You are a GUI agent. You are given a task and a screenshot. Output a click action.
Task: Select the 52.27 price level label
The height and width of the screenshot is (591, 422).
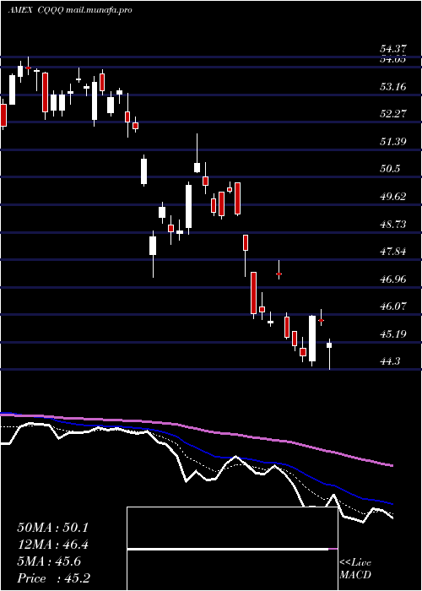click(393, 114)
